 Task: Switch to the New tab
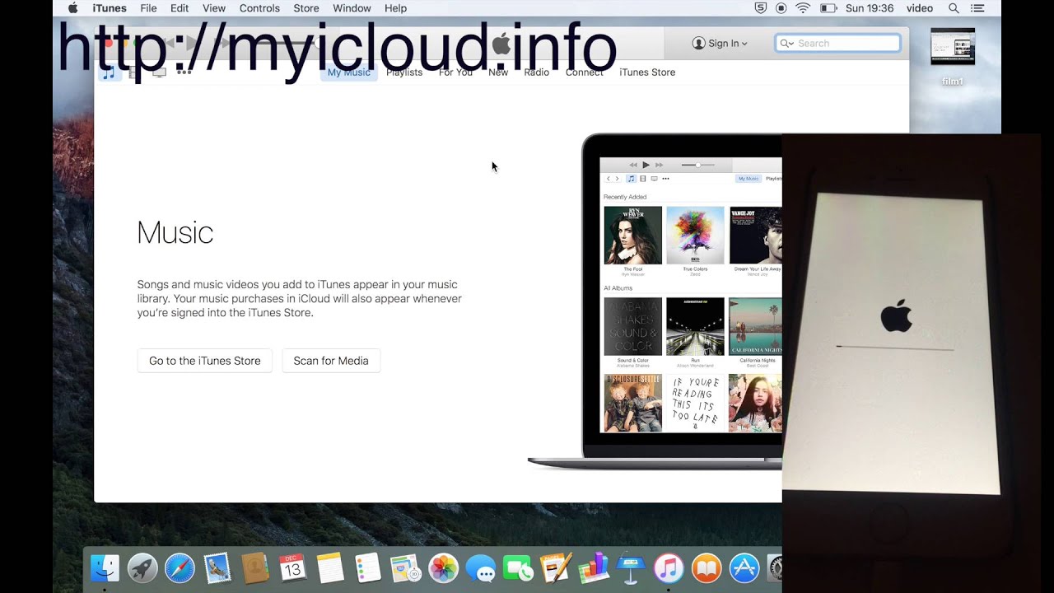[x=498, y=72]
